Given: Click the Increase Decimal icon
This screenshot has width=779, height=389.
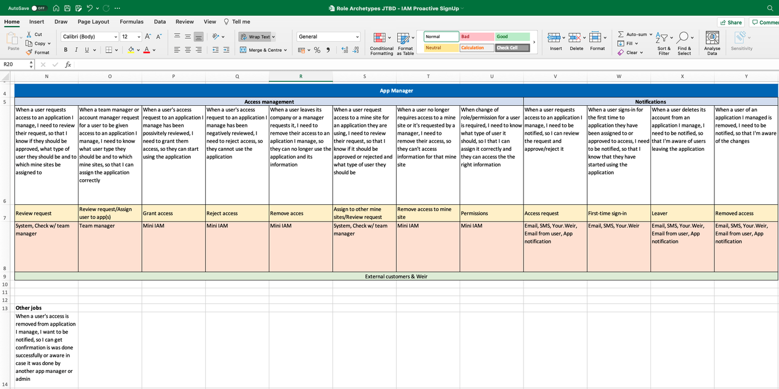Looking at the screenshot, I should 345,50.
